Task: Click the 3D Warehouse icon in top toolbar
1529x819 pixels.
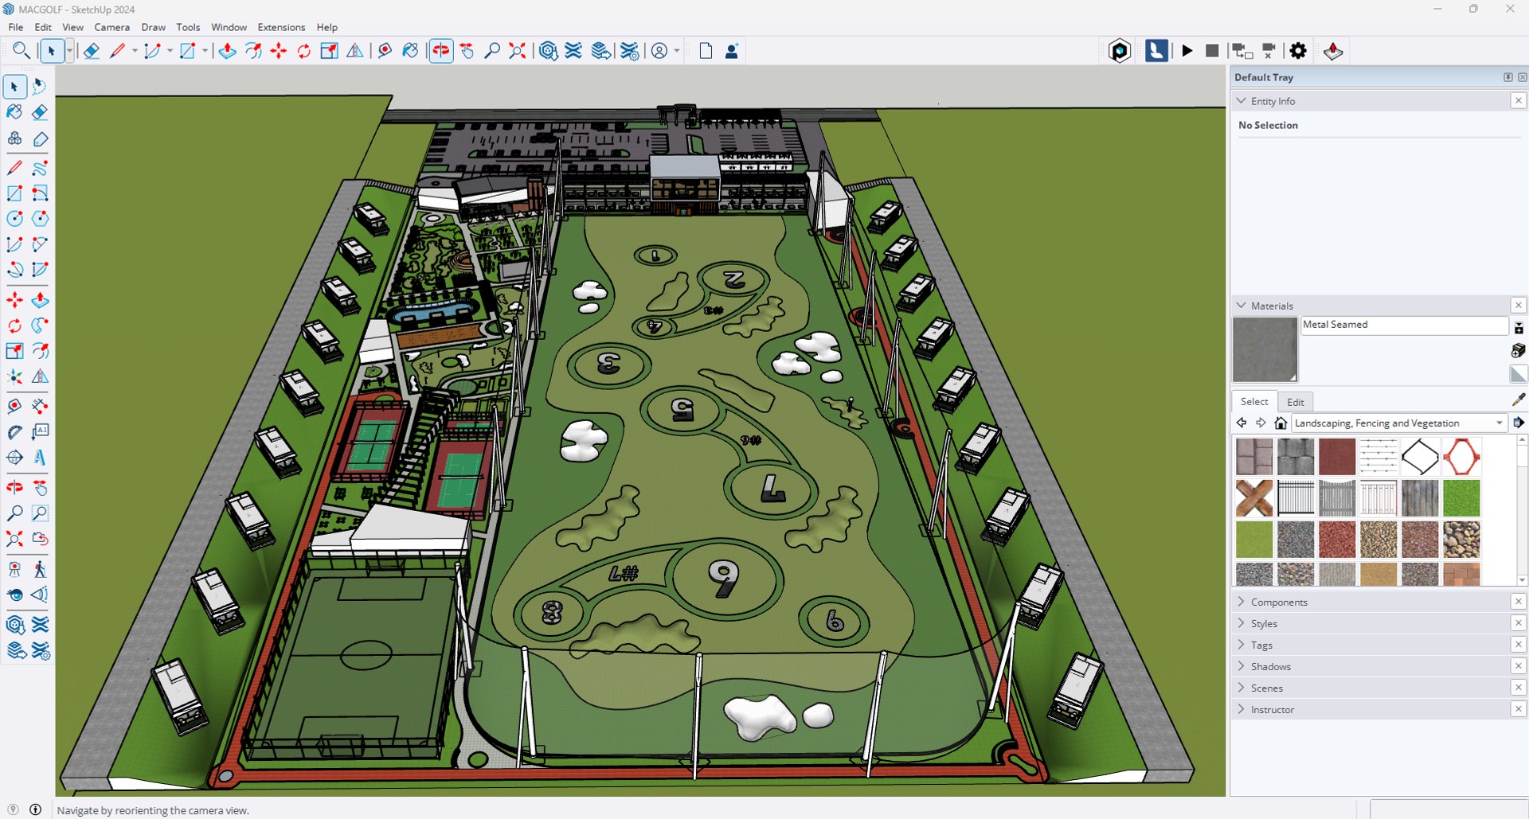Action: (x=548, y=51)
